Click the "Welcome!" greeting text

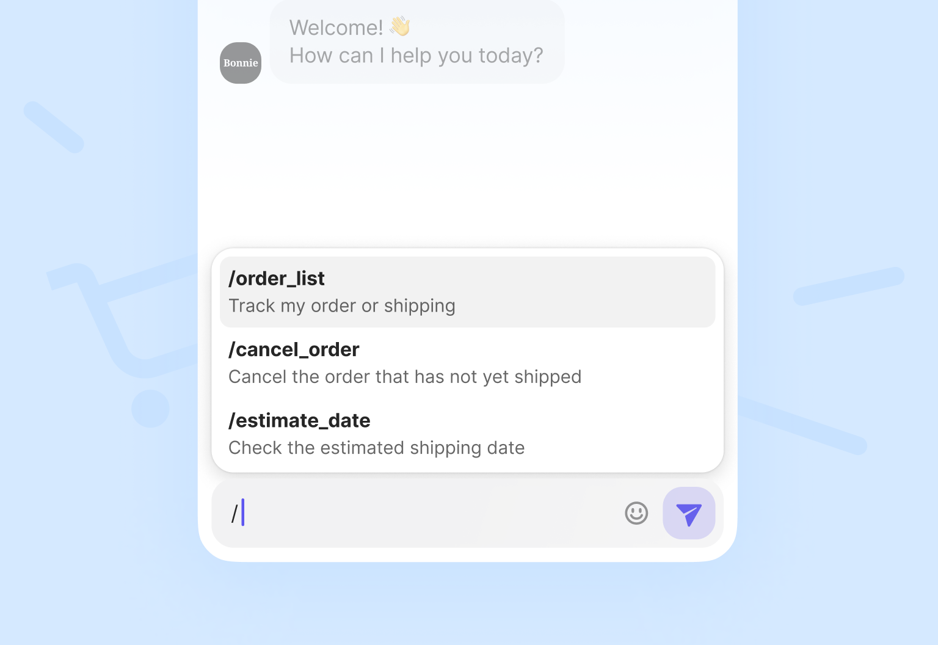point(336,27)
